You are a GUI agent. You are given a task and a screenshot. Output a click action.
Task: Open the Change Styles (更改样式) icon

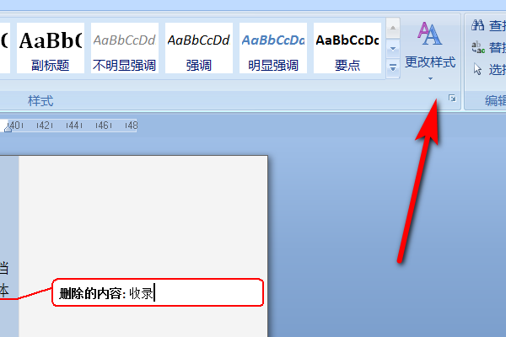point(429,34)
